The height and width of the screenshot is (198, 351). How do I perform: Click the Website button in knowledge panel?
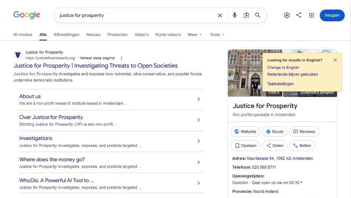point(245,132)
